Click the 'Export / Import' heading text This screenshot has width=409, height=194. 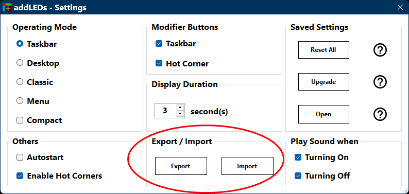tap(182, 142)
